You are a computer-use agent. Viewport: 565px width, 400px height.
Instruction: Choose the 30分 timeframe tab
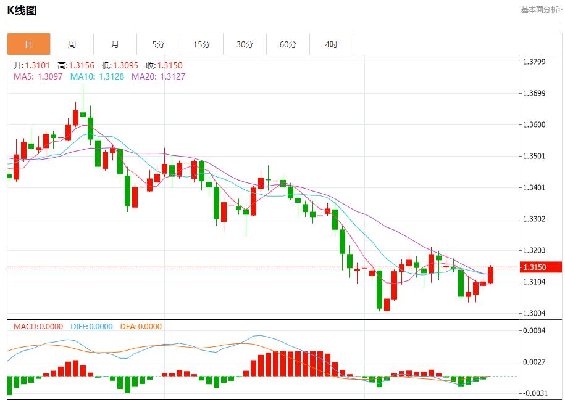245,44
